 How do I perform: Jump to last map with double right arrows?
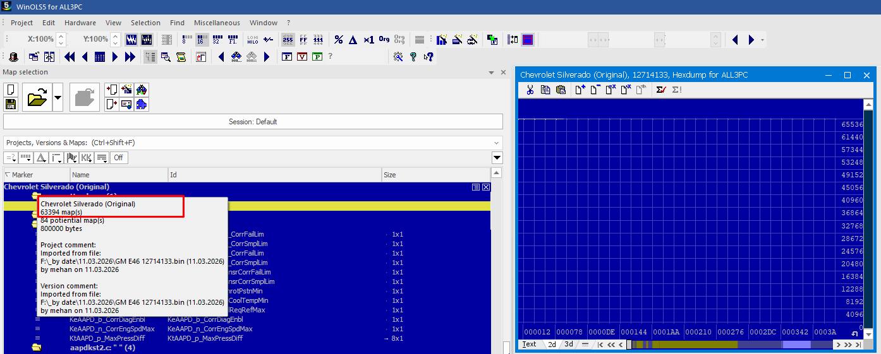tap(130, 57)
